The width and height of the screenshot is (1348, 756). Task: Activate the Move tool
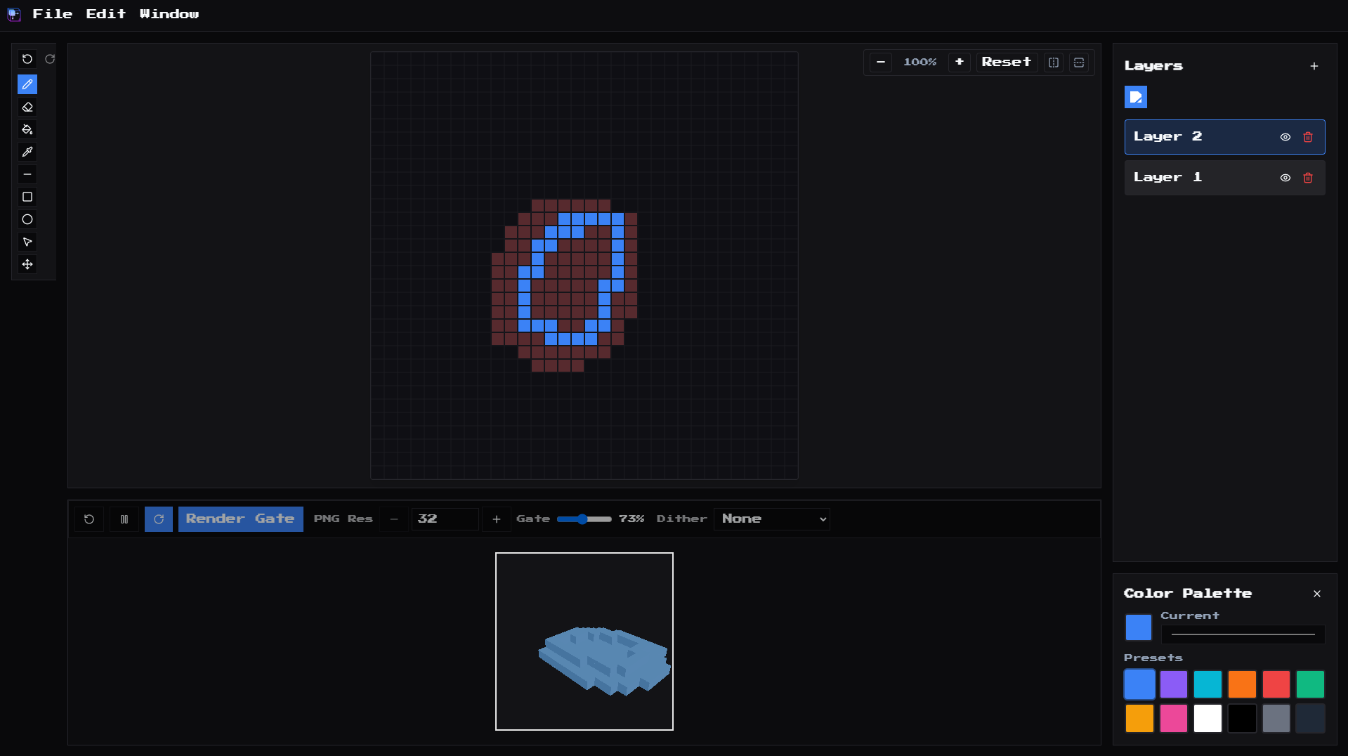[x=27, y=264]
